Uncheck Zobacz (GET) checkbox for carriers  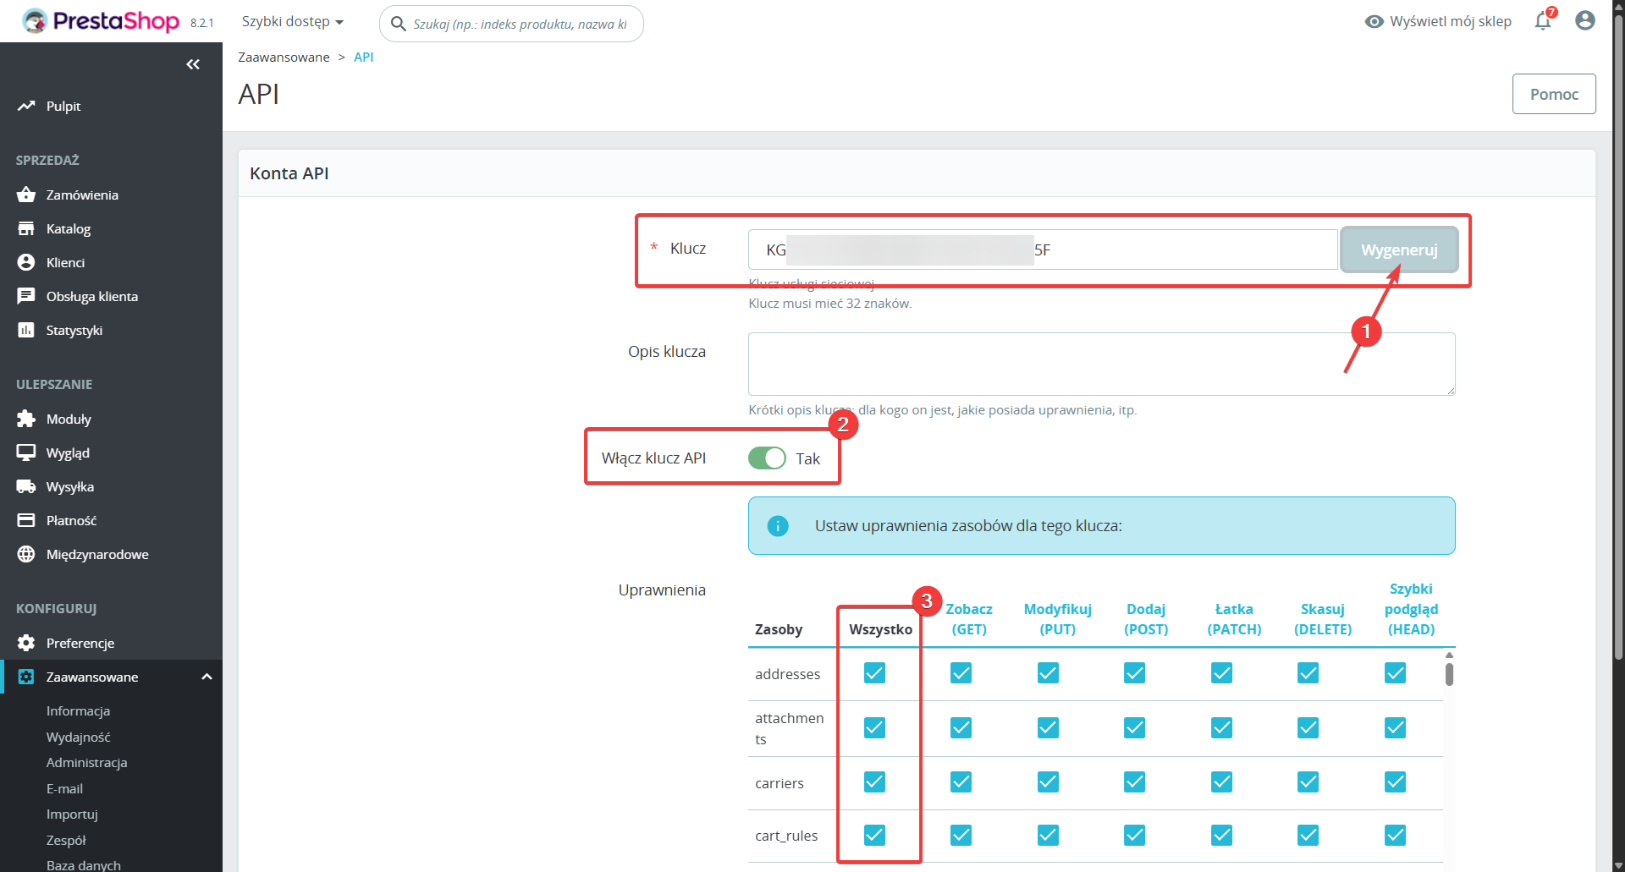tap(961, 782)
